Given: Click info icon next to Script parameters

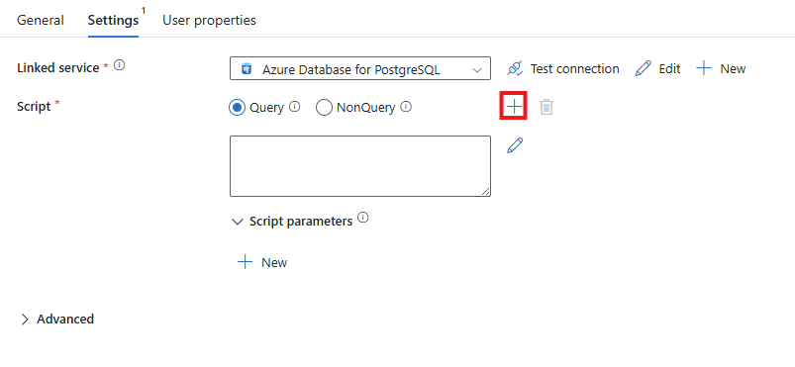Looking at the screenshot, I should click(363, 218).
